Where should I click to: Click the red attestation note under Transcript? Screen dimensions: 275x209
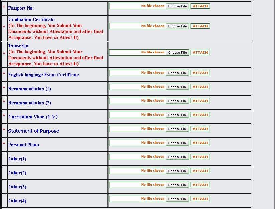pyautogui.click(x=56, y=58)
